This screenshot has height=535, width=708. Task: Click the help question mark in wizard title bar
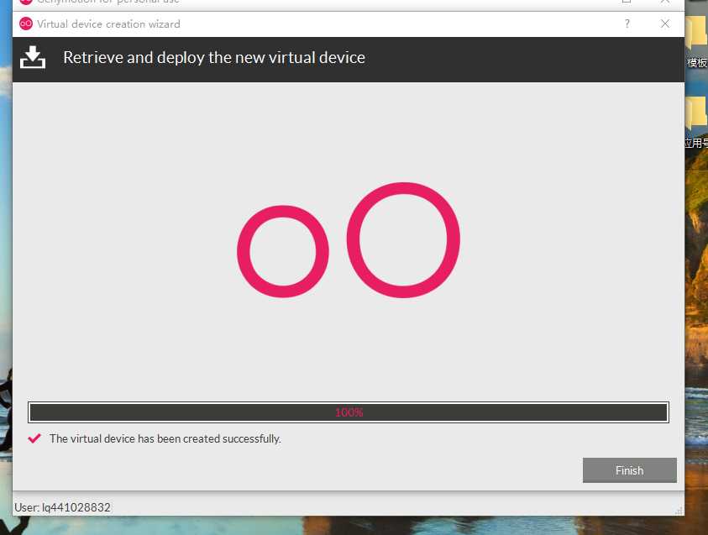(x=627, y=24)
